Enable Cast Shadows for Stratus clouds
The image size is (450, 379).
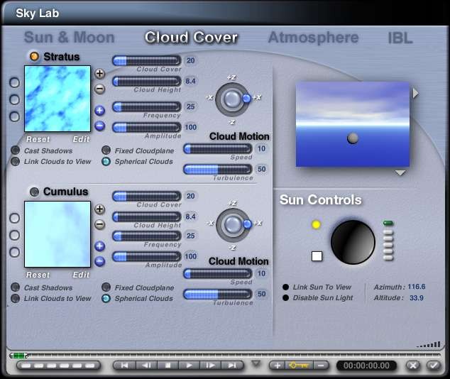coord(16,150)
